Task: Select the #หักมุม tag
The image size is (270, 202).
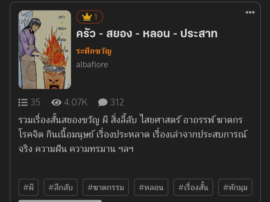Action: pyautogui.click(x=235, y=187)
